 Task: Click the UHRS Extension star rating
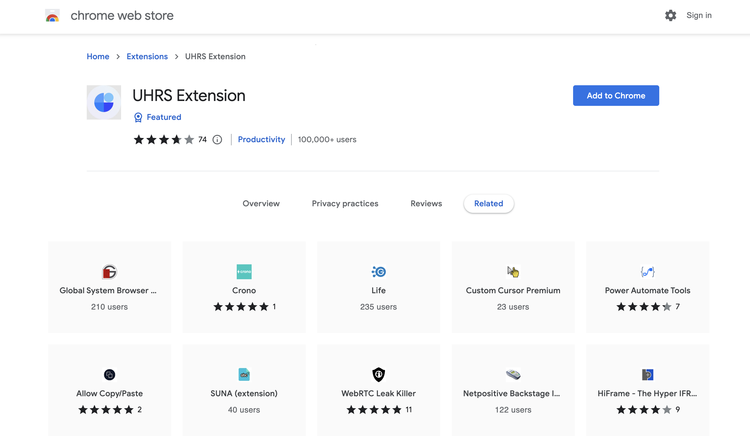point(164,140)
